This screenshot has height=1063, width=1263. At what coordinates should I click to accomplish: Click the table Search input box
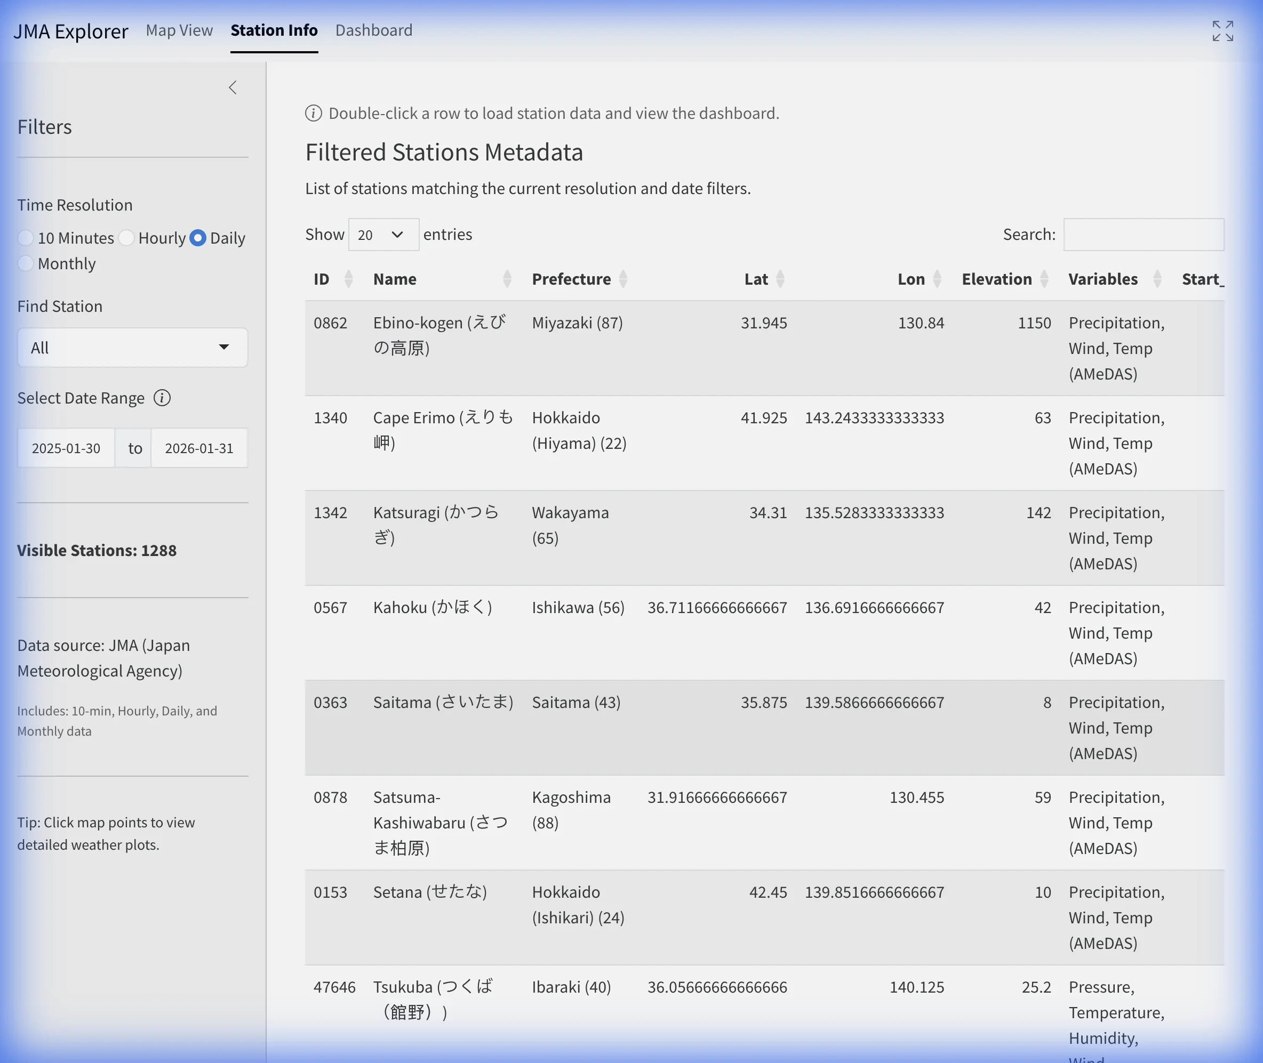point(1143,235)
